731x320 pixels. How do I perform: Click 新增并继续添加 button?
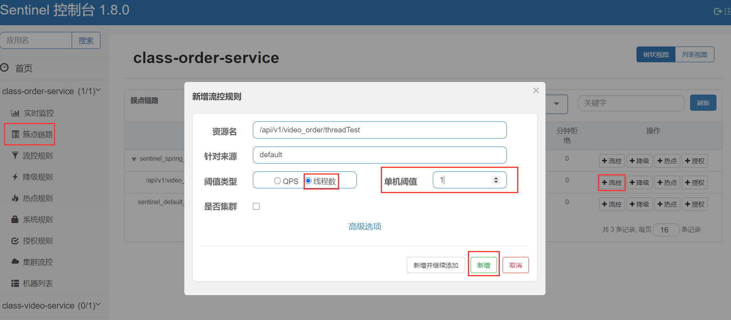[x=436, y=265]
